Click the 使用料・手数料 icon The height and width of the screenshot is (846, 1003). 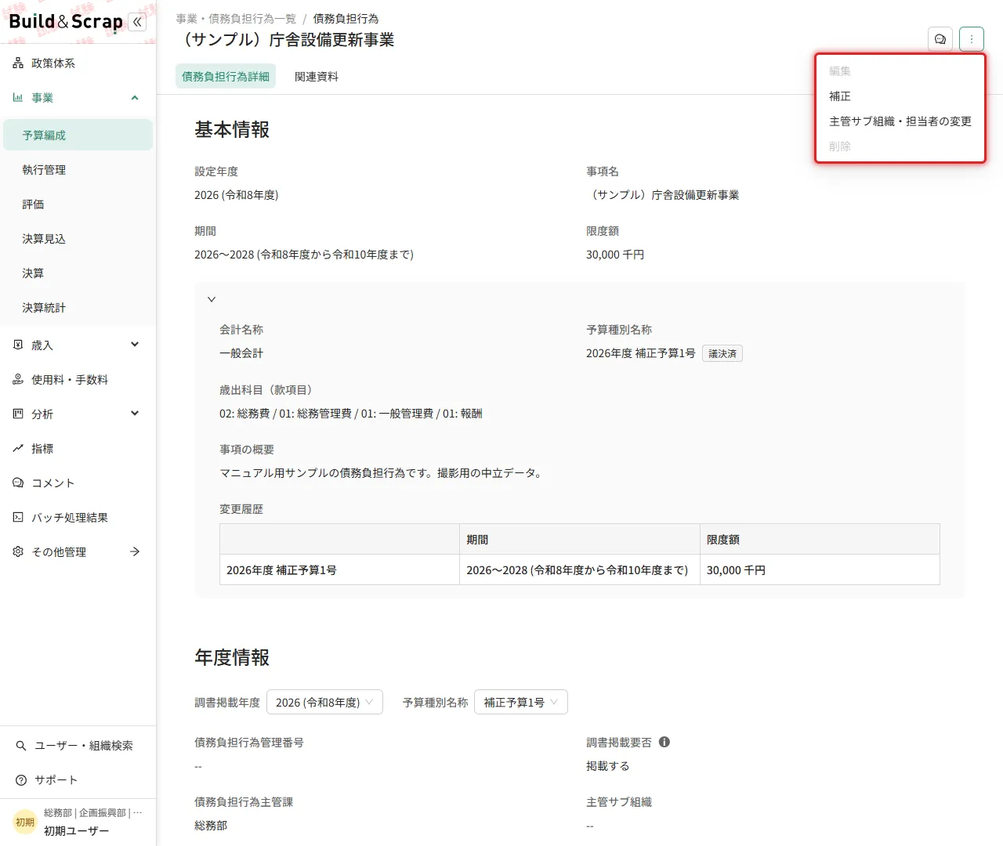18,380
